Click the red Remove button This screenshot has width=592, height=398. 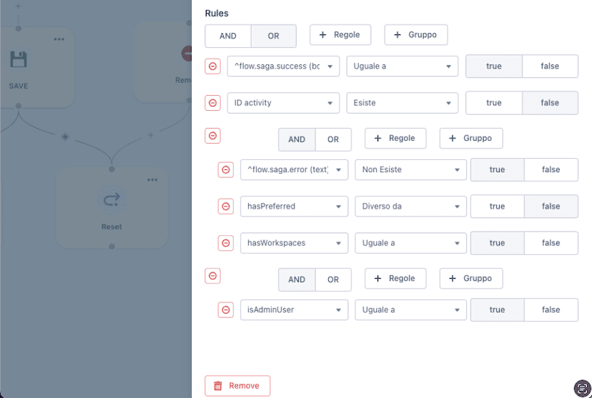click(237, 386)
